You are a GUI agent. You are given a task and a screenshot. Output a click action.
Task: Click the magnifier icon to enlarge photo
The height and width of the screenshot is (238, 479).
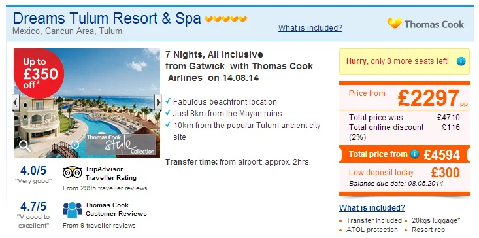click(x=24, y=146)
